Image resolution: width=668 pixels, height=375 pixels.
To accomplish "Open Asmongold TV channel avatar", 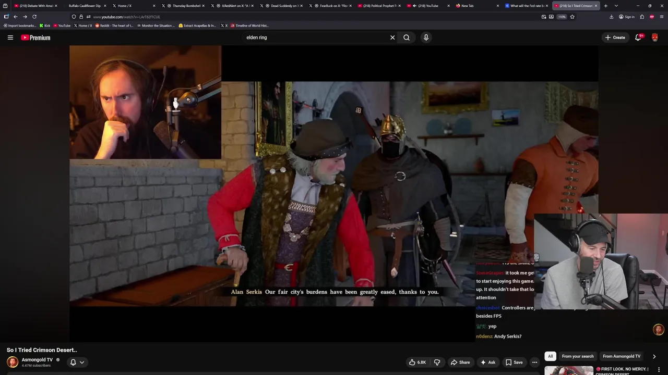I will (x=13, y=362).
